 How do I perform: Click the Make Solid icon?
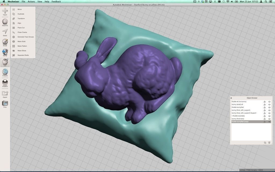(x=13, y=41)
